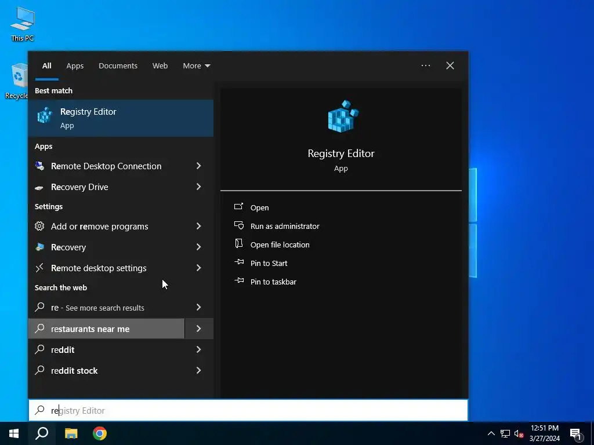Click the Remote Desktop Connection icon
The height and width of the screenshot is (445, 594).
(x=39, y=166)
